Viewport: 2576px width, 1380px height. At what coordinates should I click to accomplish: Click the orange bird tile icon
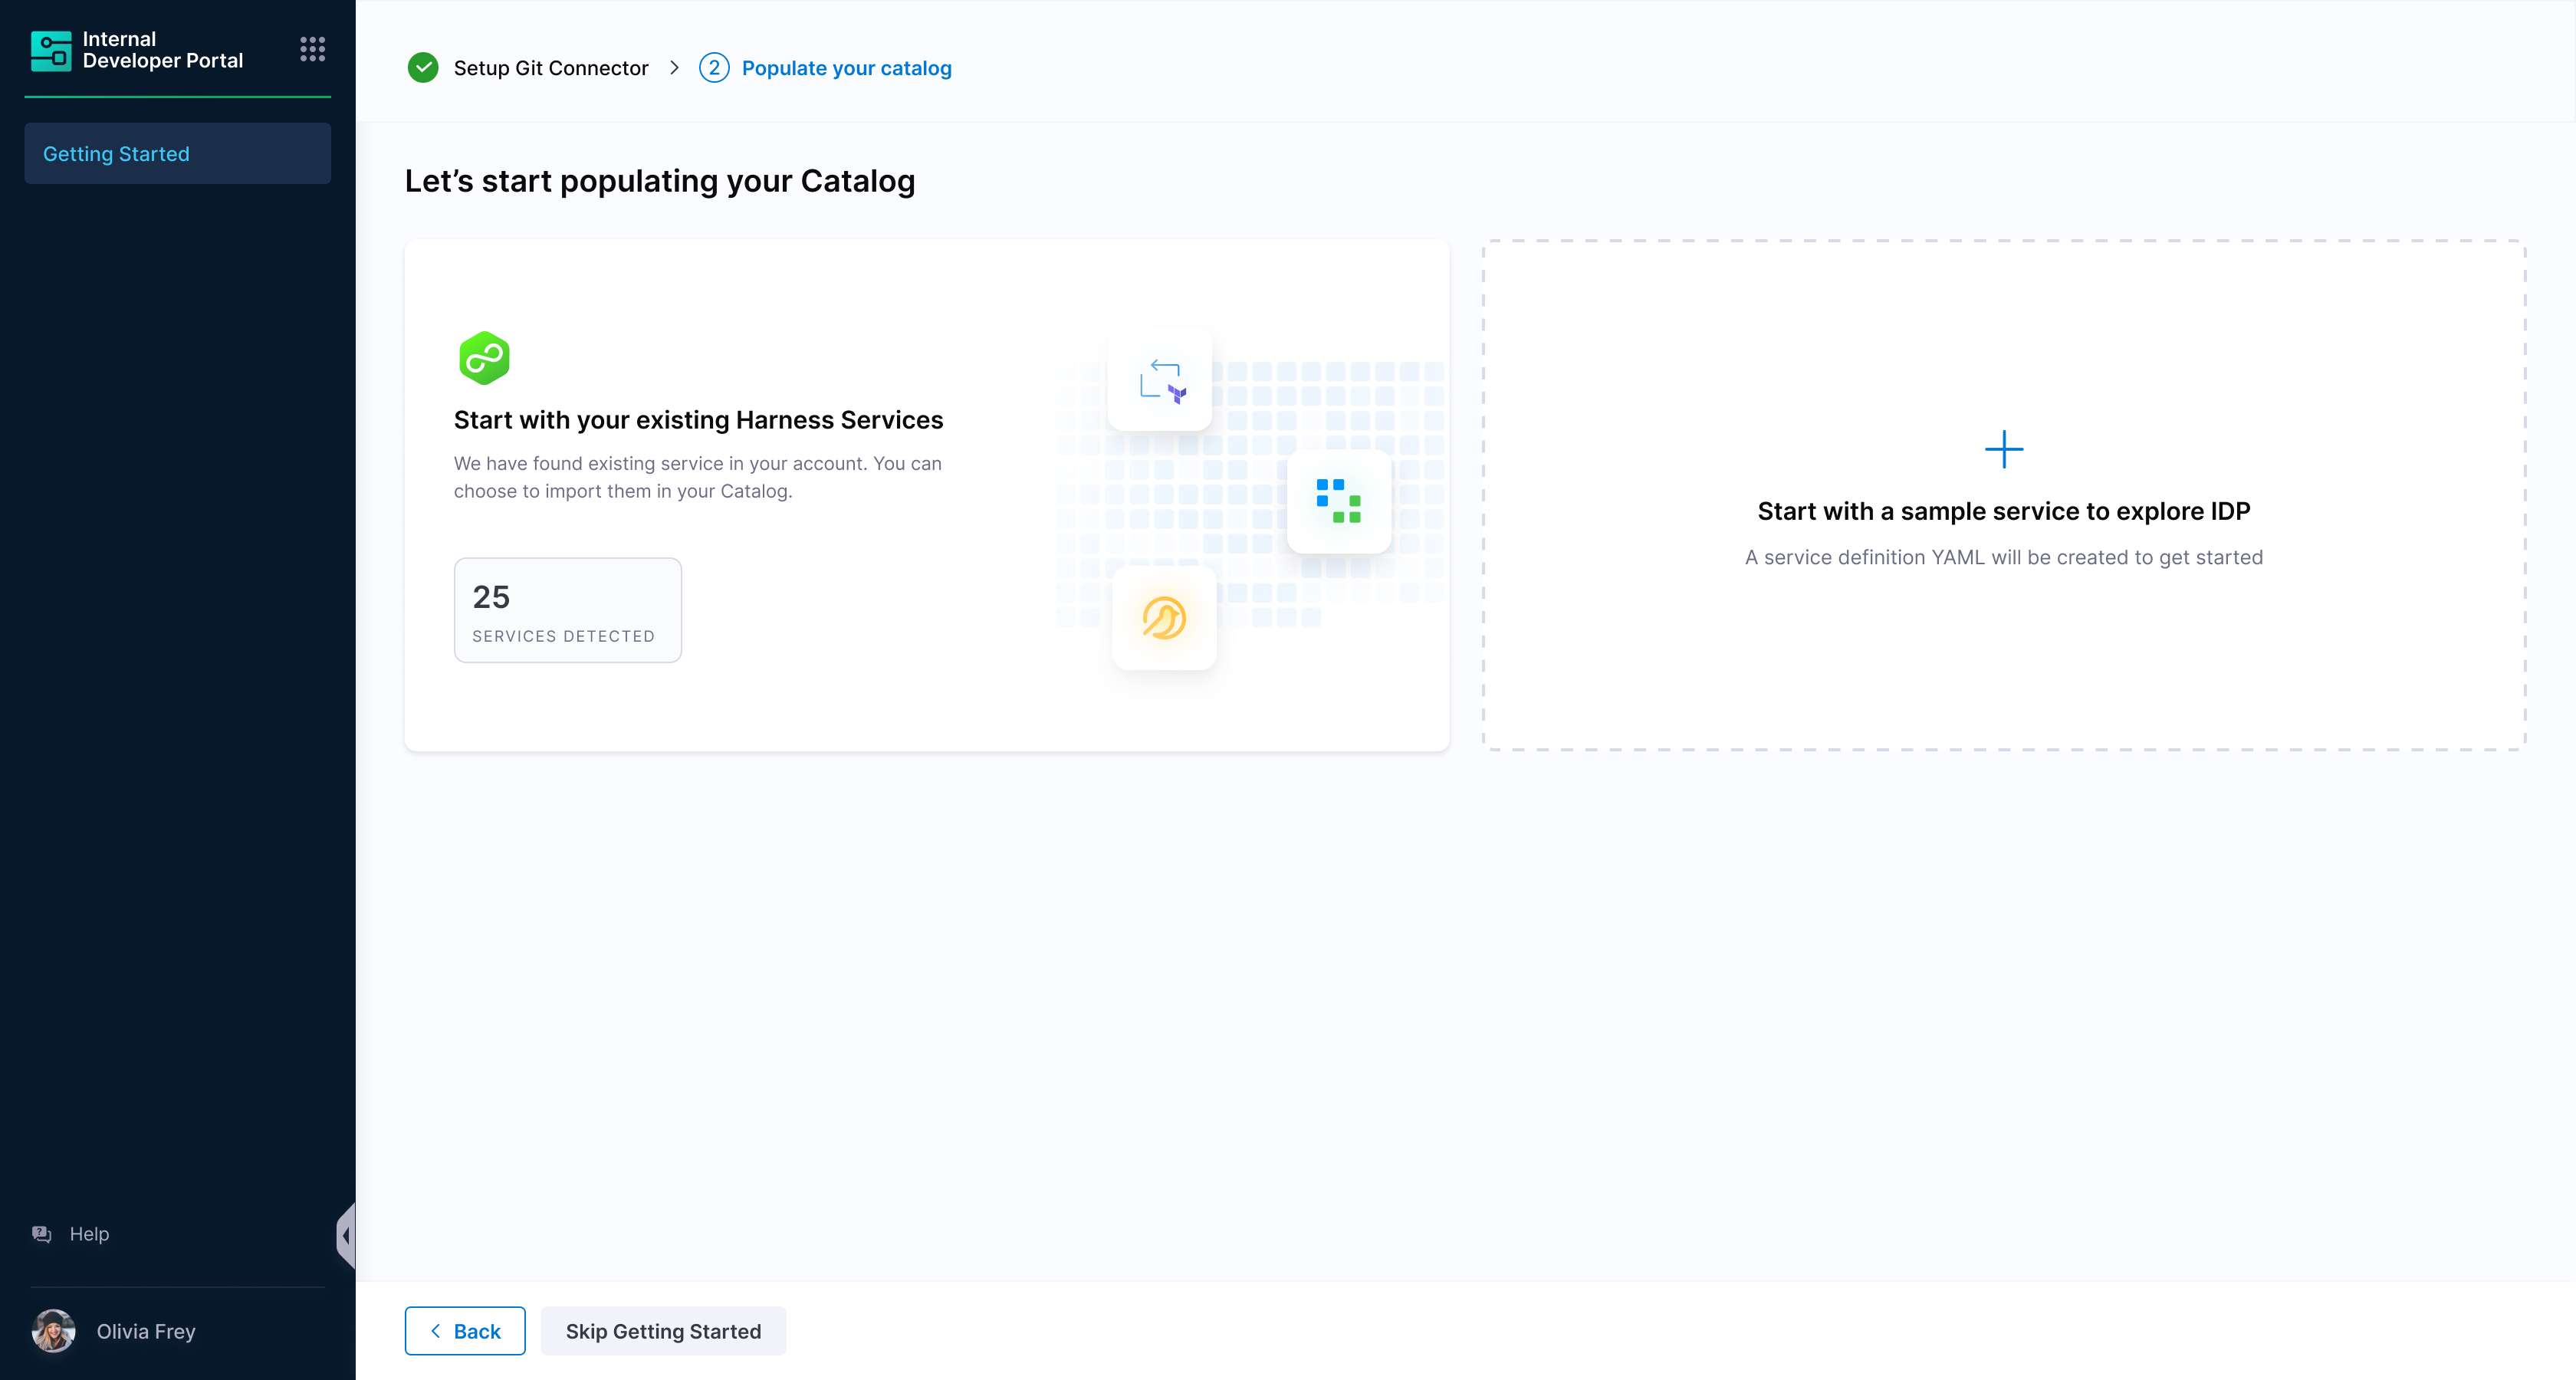tap(1164, 618)
